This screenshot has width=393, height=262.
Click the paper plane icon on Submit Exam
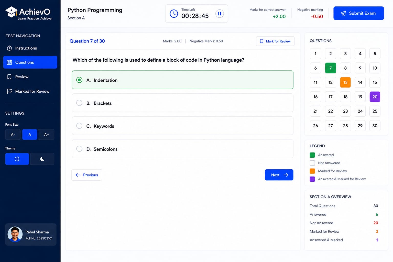343,13
